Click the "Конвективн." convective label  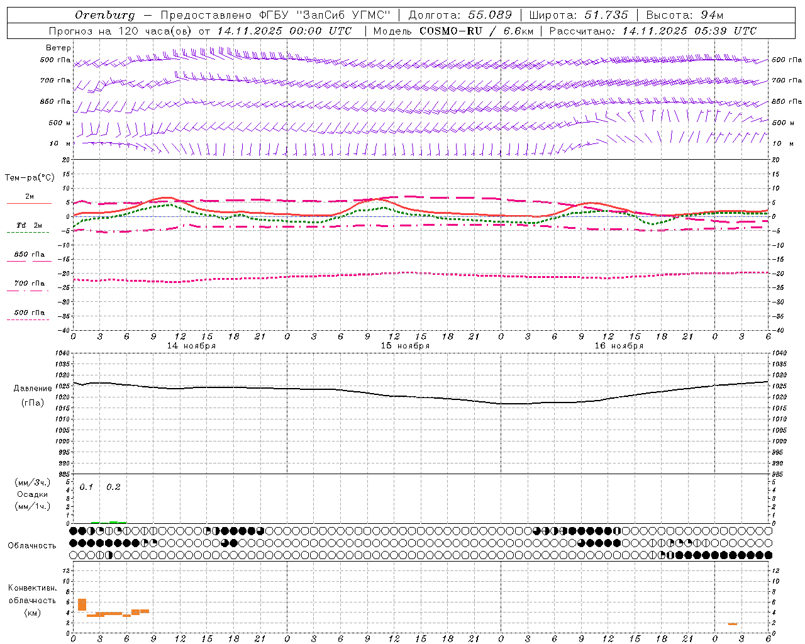(x=33, y=588)
